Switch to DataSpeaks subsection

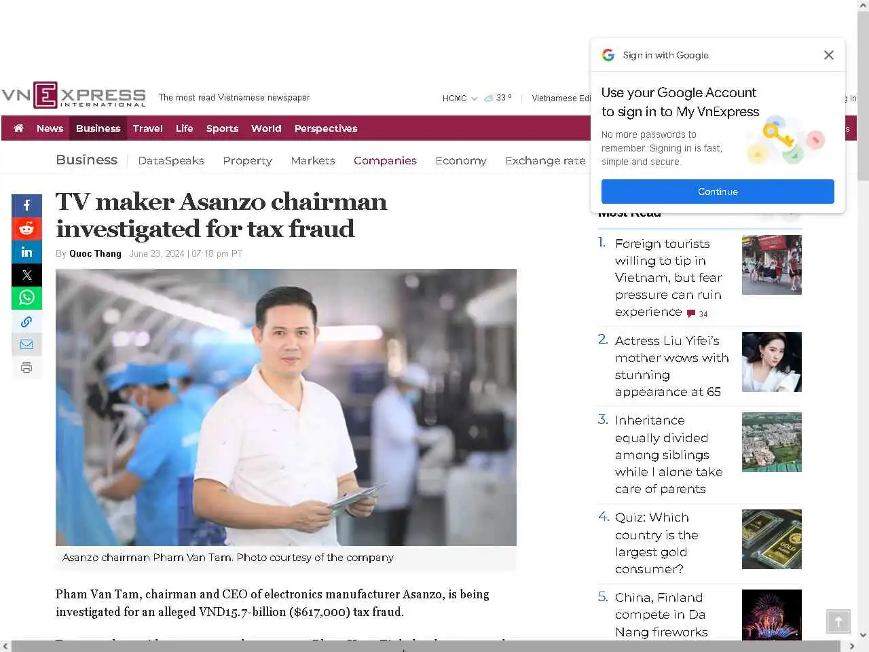pyautogui.click(x=171, y=160)
